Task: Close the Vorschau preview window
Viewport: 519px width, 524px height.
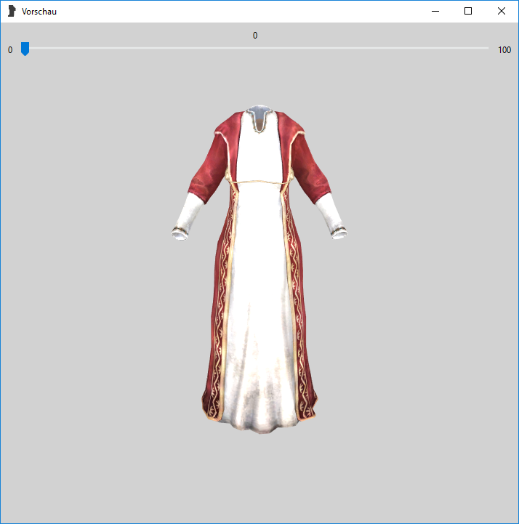Action: click(502, 11)
